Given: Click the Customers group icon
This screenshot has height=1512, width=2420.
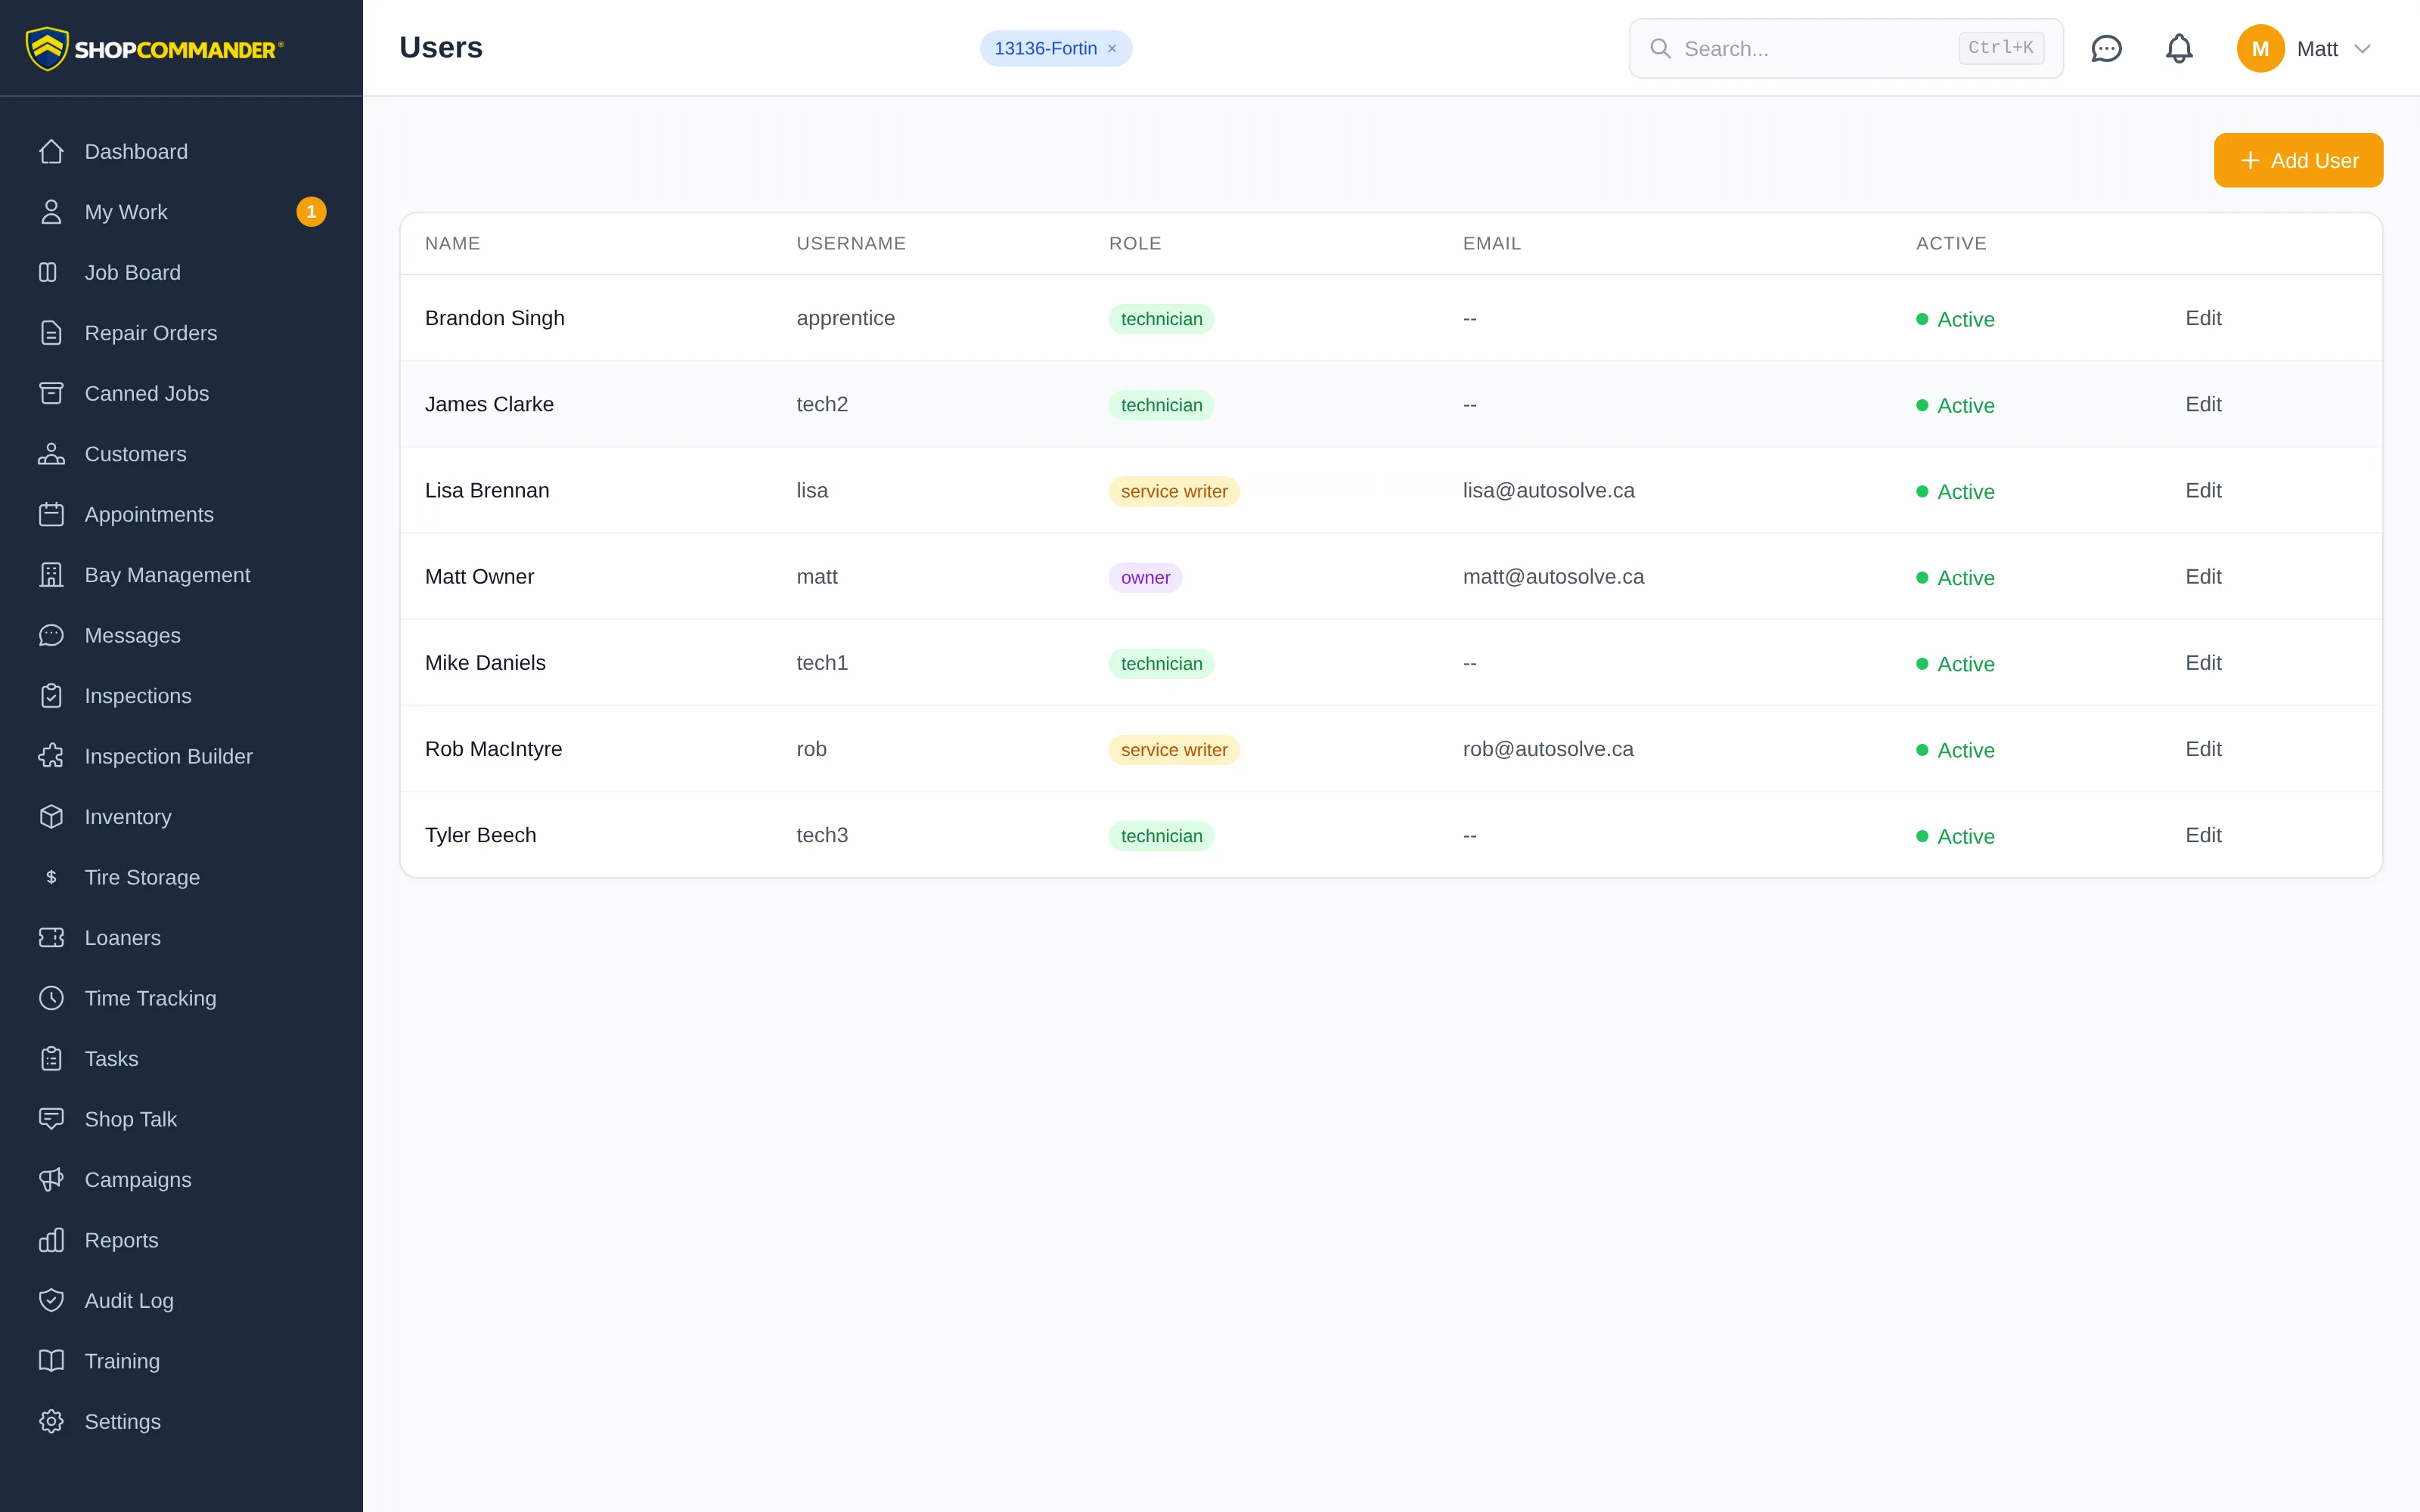Looking at the screenshot, I should coord(51,454).
